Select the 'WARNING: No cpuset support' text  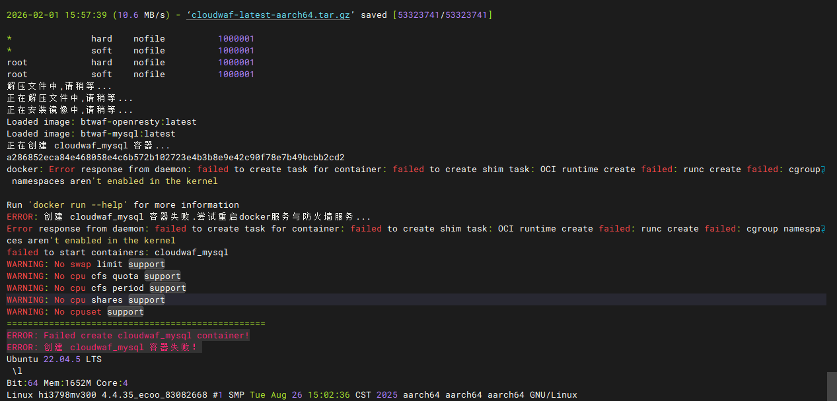tap(75, 311)
